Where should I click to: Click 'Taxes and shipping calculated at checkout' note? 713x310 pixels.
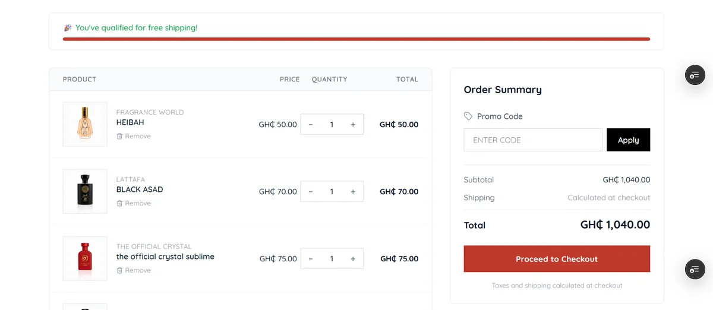557,286
